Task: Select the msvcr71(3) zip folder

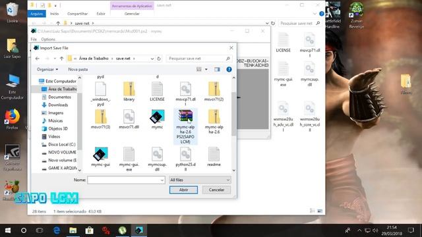Action: [100, 119]
